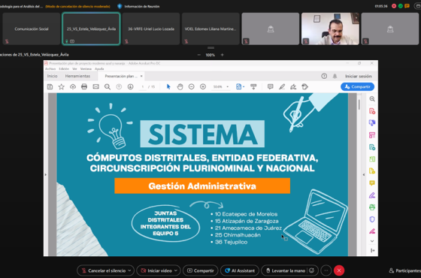421x278 pixels.
Task: Open the pink Edit PDF tool in right pane
Action: pos(372,135)
